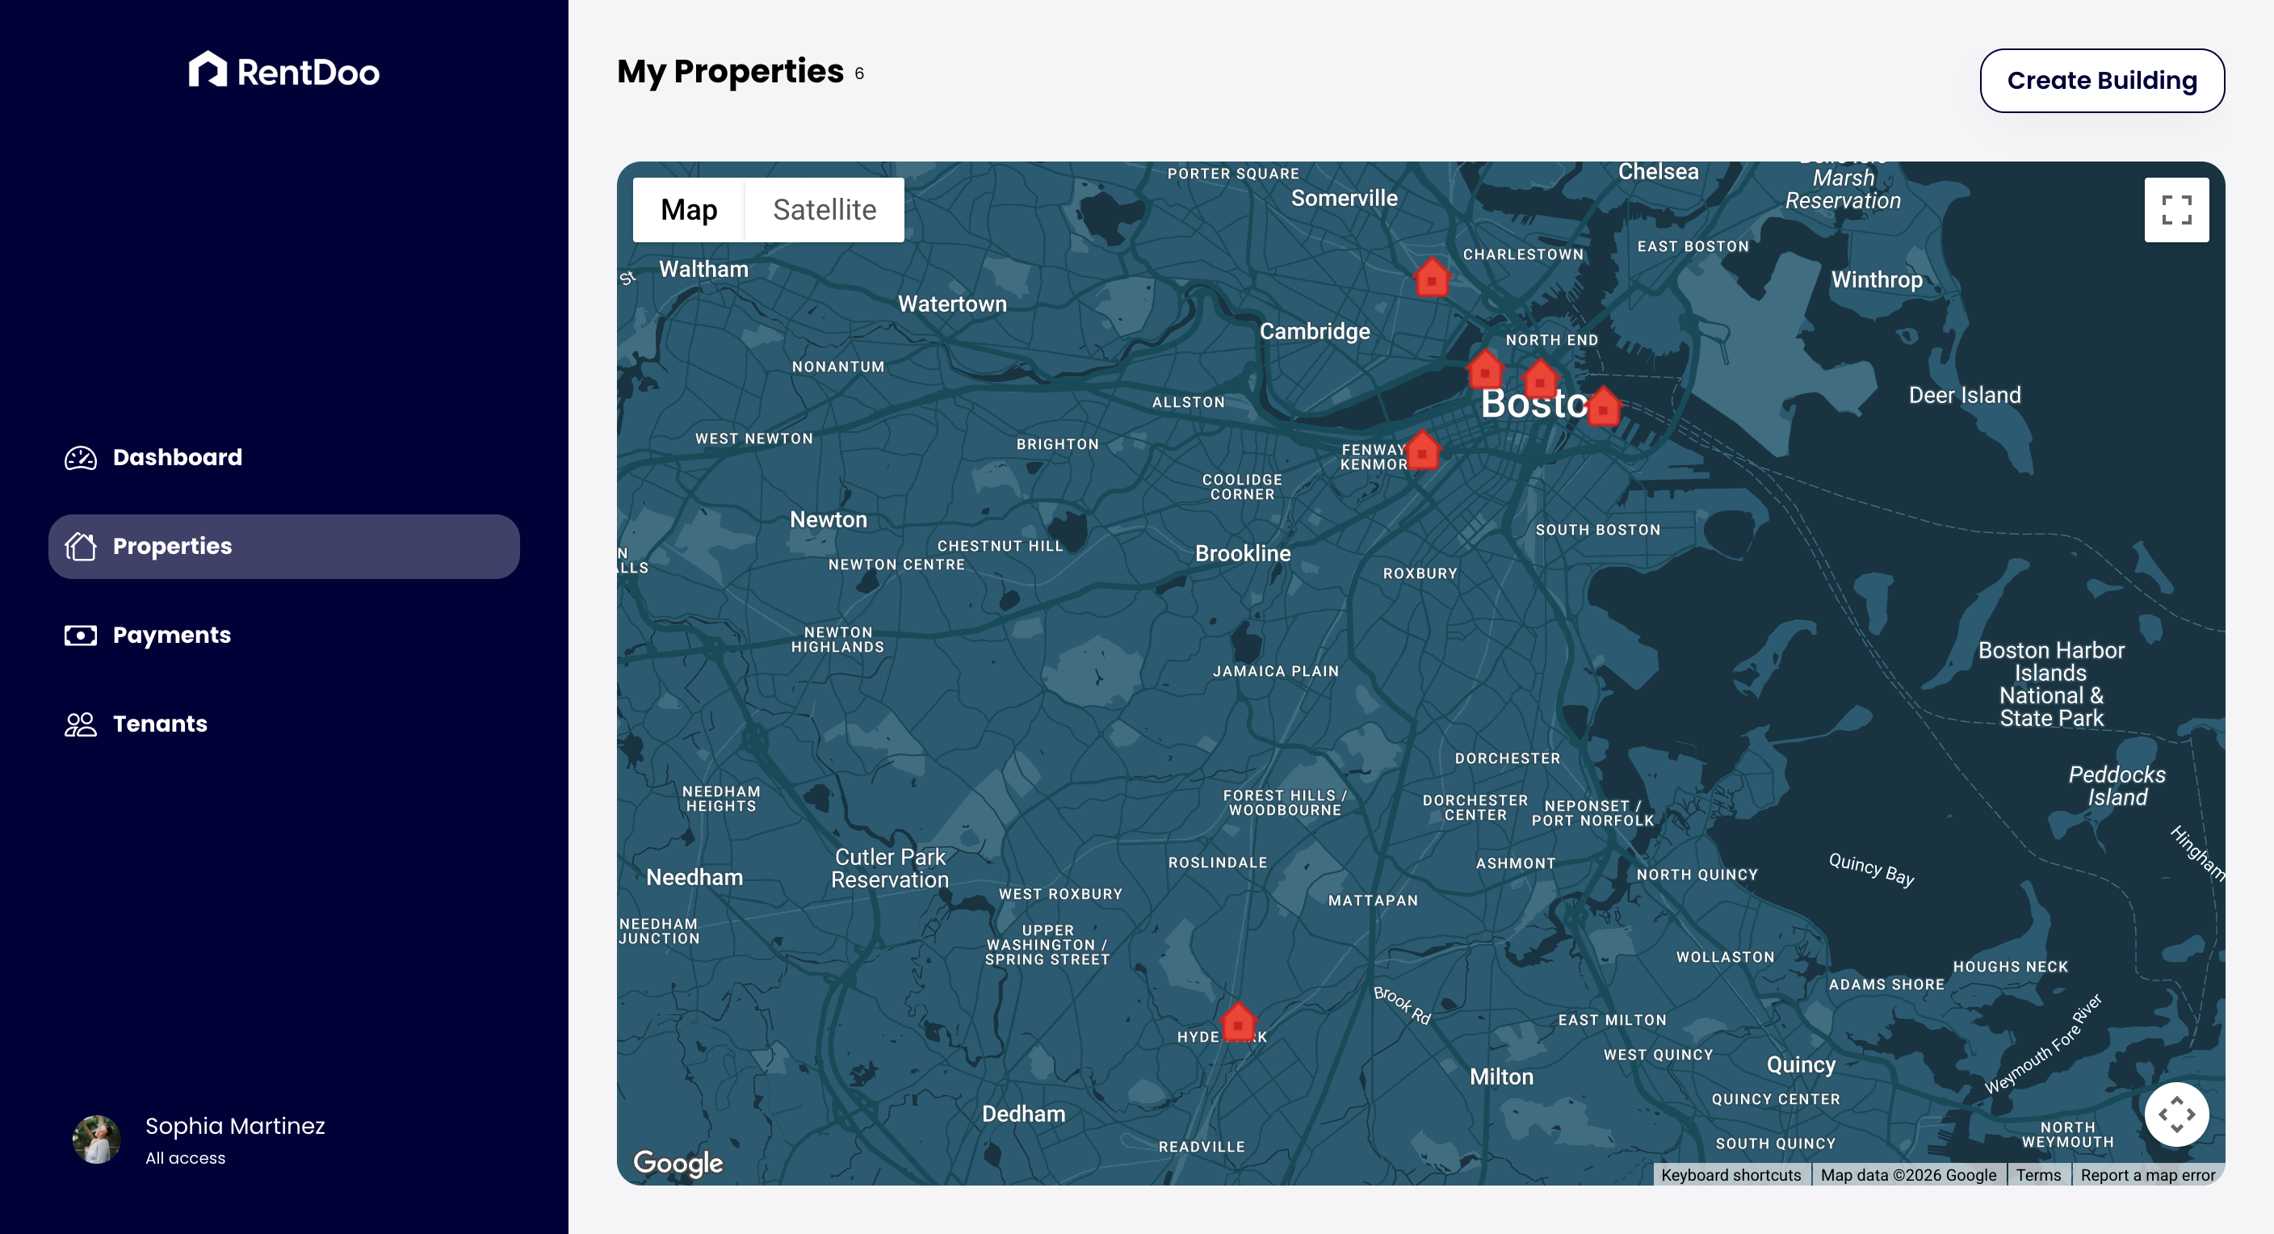Click the Jamaica Plain map label
2274x1234 pixels.
pyautogui.click(x=1276, y=672)
